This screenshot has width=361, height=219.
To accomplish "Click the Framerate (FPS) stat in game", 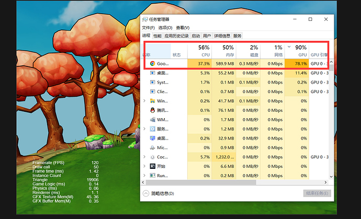I will (65, 163).
